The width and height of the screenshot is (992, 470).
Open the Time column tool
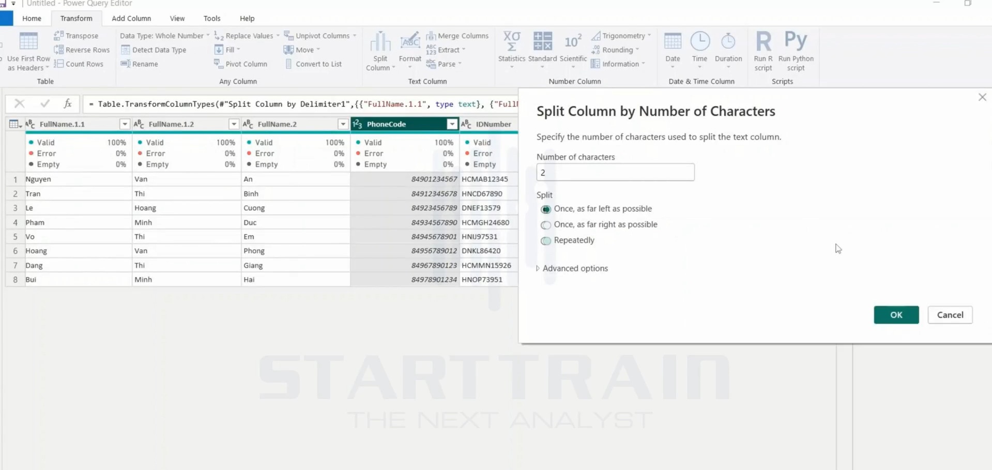coord(700,50)
